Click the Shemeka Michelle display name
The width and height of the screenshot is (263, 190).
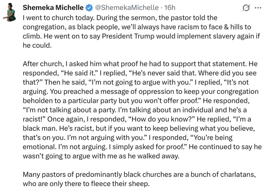coord(53,7)
